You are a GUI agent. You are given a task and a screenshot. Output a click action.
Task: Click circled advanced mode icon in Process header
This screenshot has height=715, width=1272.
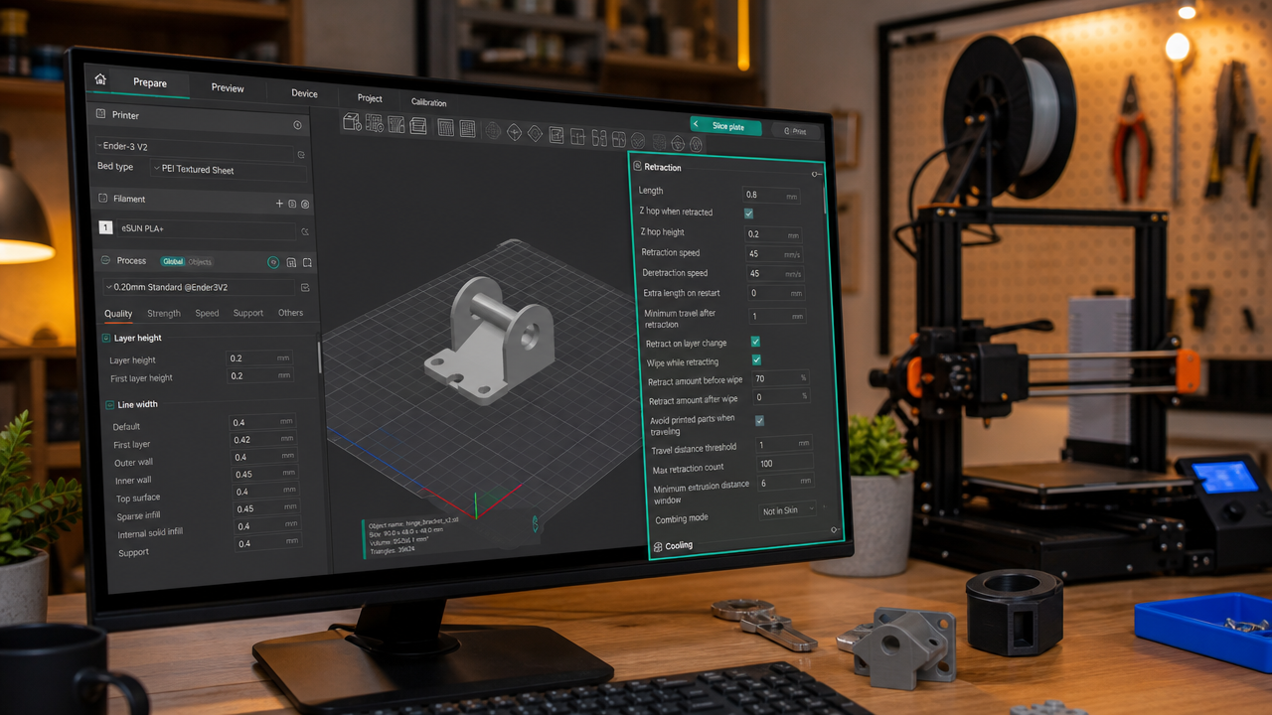(273, 262)
